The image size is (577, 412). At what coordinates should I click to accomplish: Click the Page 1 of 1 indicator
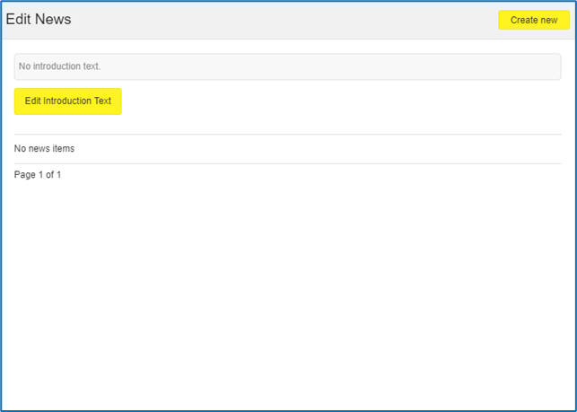(38, 174)
